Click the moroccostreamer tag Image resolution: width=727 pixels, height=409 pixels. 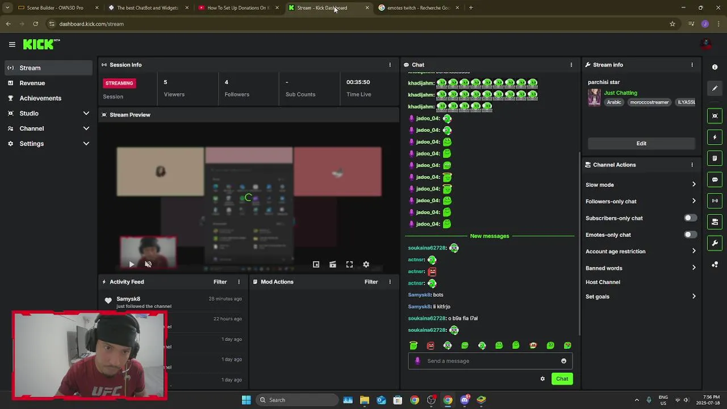pyautogui.click(x=649, y=102)
